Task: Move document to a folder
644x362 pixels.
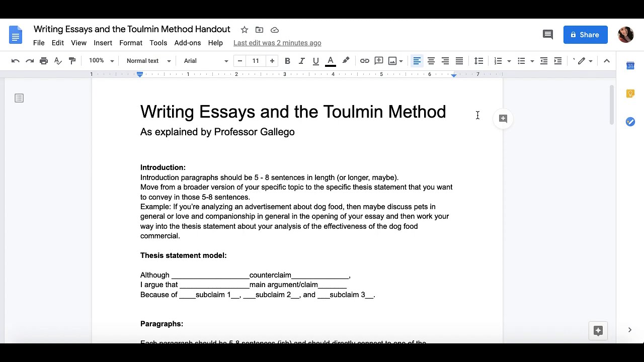Action: pos(260,30)
